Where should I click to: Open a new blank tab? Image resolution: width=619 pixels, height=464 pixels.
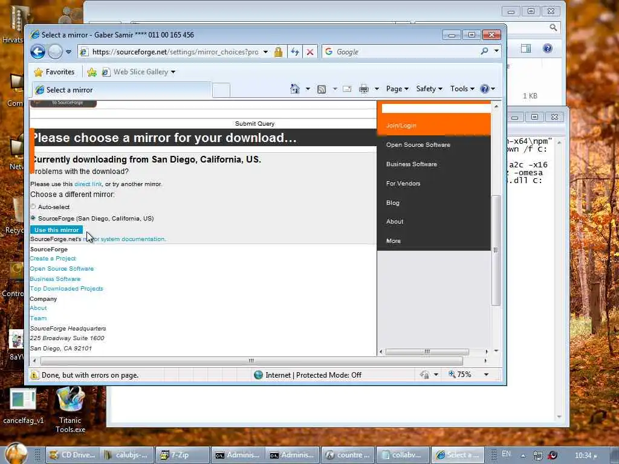click(x=221, y=91)
